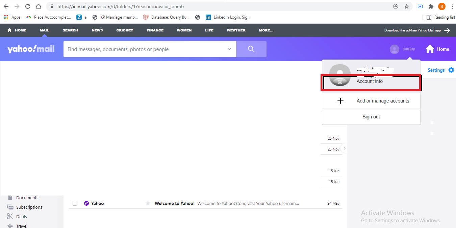Open the MORE... navigation menu
The width and height of the screenshot is (456, 228).
pos(266,30)
